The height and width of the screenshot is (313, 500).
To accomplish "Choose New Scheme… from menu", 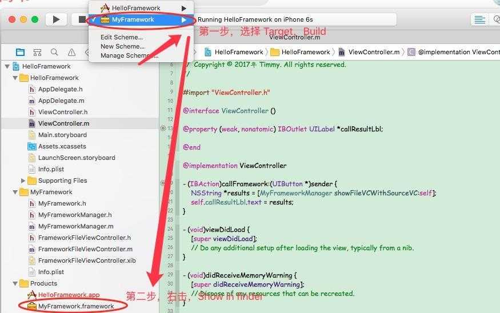I will pyautogui.click(x=122, y=46).
